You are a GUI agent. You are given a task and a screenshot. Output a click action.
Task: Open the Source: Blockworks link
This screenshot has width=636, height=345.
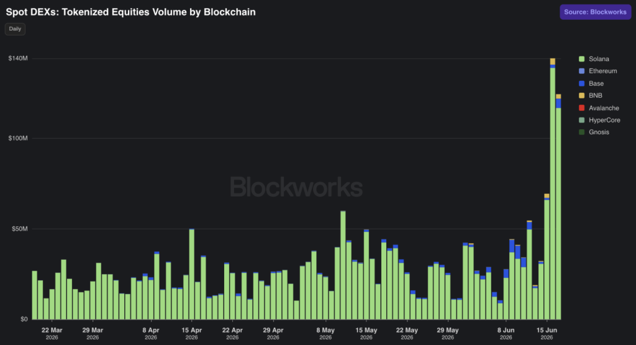[595, 12]
